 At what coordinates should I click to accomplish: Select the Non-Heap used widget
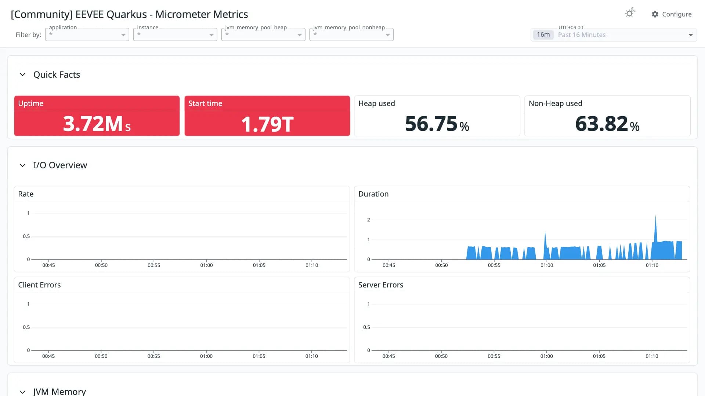[x=607, y=116]
